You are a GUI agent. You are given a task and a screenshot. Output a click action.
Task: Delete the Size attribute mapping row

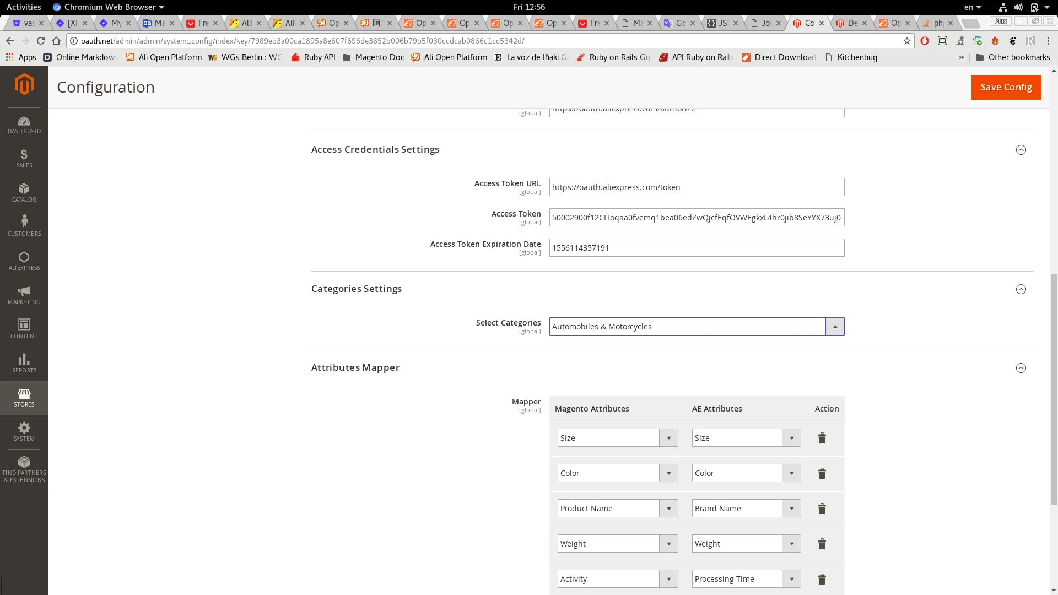(822, 438)
